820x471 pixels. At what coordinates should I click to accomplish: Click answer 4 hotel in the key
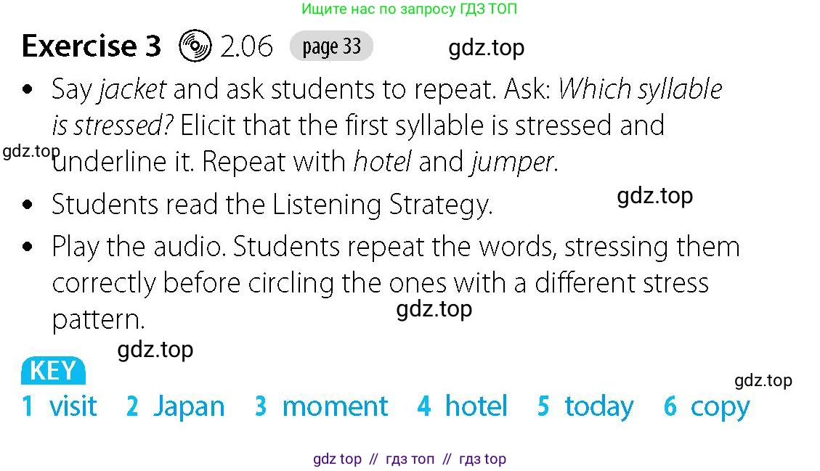point(463,406)
